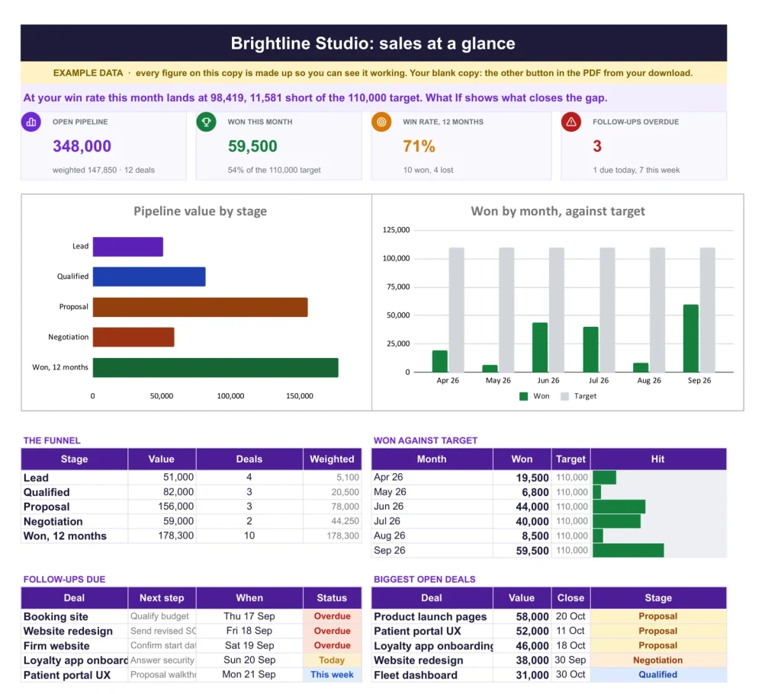The height and width of the screenshot is (694, 781).
Task: Click the Negotiation weighted value 44,250
Action: click(x=346, y=521)
